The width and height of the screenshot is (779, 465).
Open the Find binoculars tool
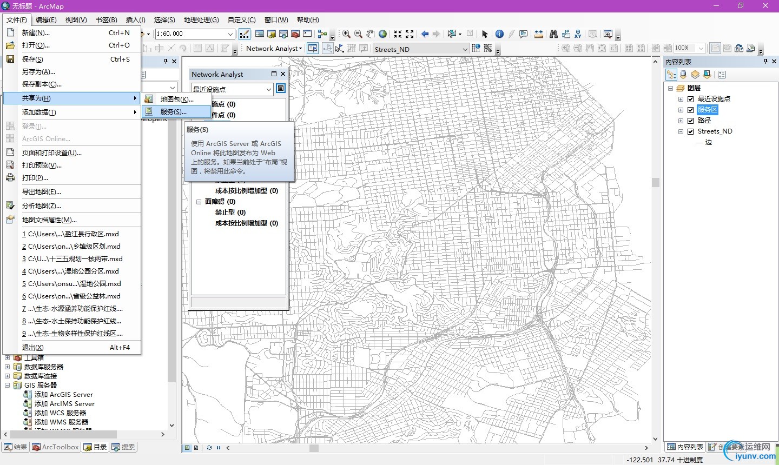553,34
